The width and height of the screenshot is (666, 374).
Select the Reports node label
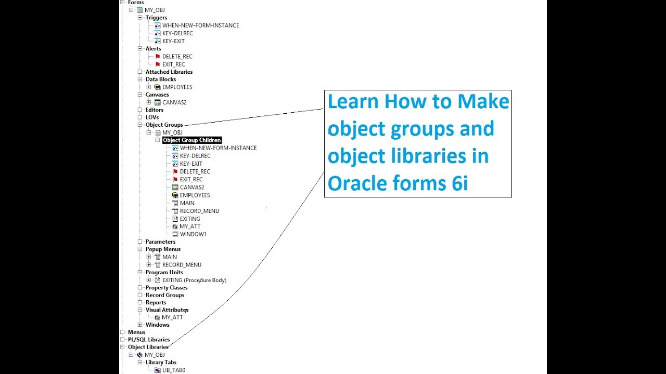pos(156,302)
